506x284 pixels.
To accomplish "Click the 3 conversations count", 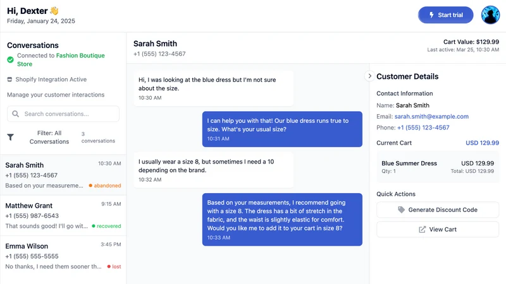I will (x=98, y=137).
